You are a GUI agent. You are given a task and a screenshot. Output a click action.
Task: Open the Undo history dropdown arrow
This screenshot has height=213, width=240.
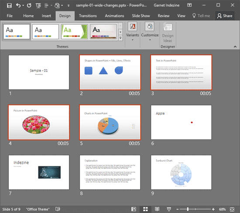23,6
